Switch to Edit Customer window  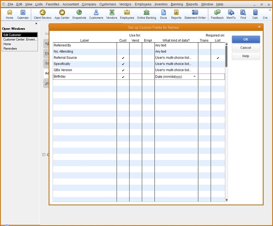click(20, 35)
